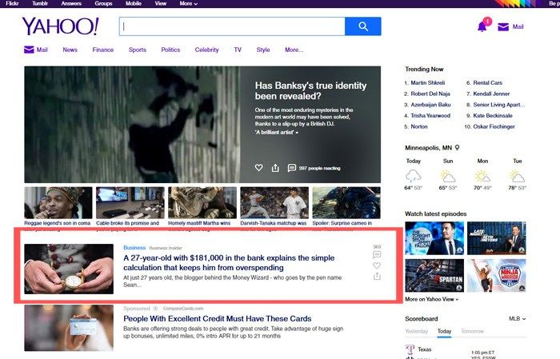Screen dimensions: 560x359
Task: Open News in the navigation bar
Action: (x=70, y=50)
